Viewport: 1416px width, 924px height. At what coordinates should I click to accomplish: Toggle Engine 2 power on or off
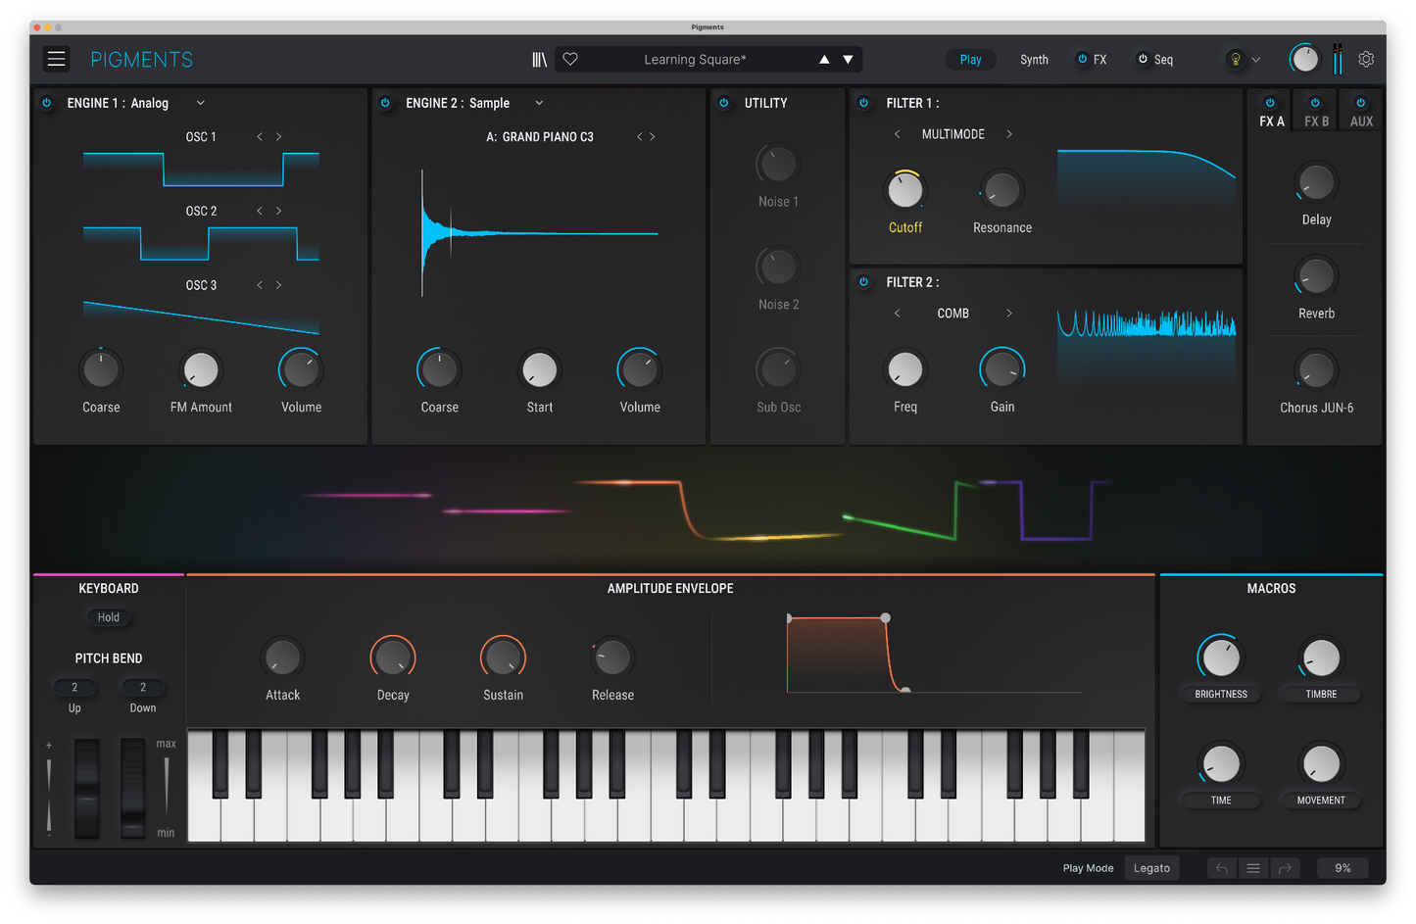[385, 103]
